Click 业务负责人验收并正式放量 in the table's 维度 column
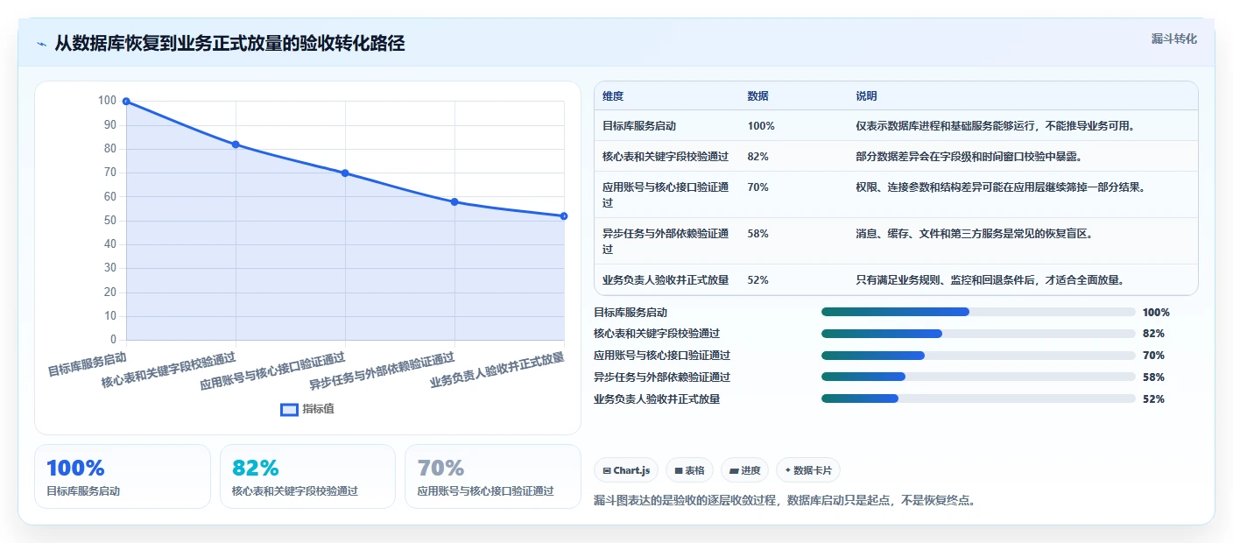The image size is (1233, 543). point(666,280)
